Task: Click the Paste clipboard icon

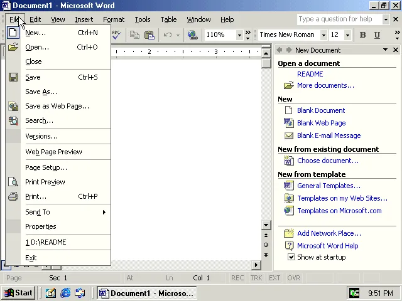Action: (x=149, y=35)
